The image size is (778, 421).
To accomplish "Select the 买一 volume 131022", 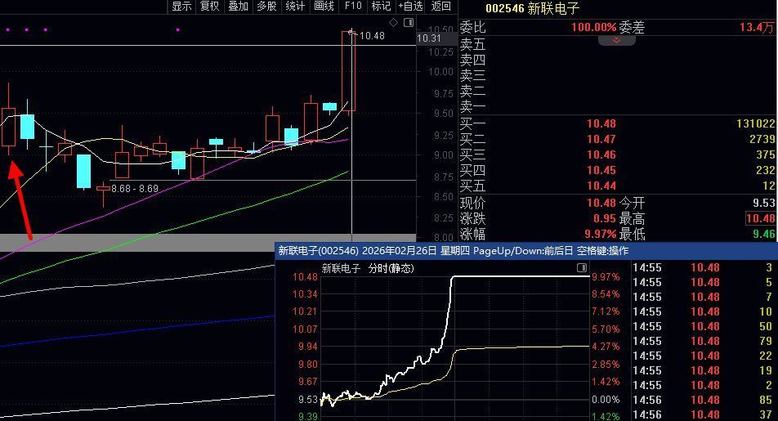I will point(756,123).
